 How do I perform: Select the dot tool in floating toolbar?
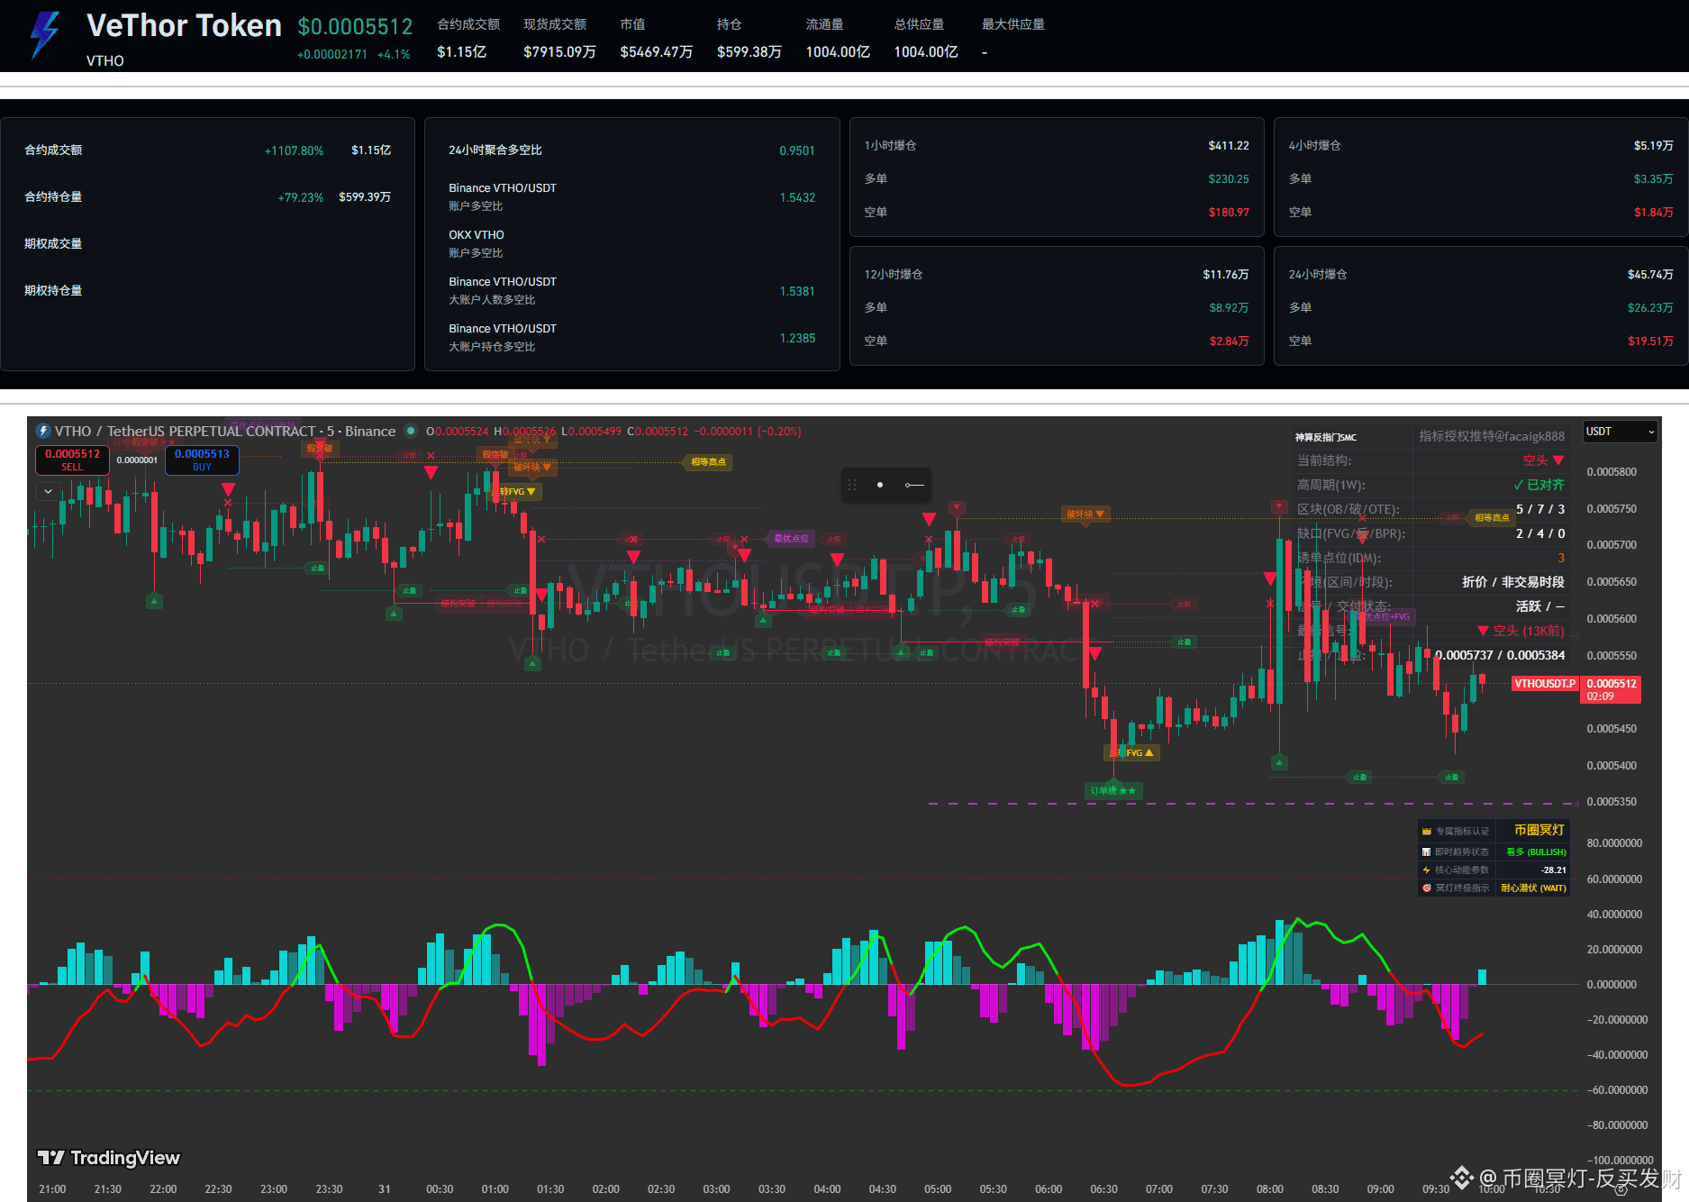click(880, 485)
